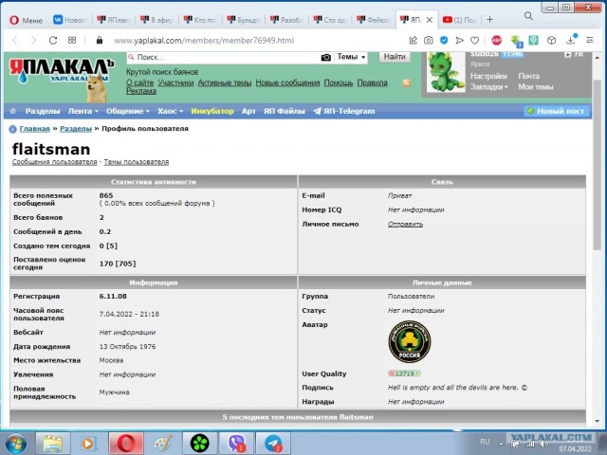607x455 pixels.
Task: Open Telegram from the taskbar
Action: point(273,444)
